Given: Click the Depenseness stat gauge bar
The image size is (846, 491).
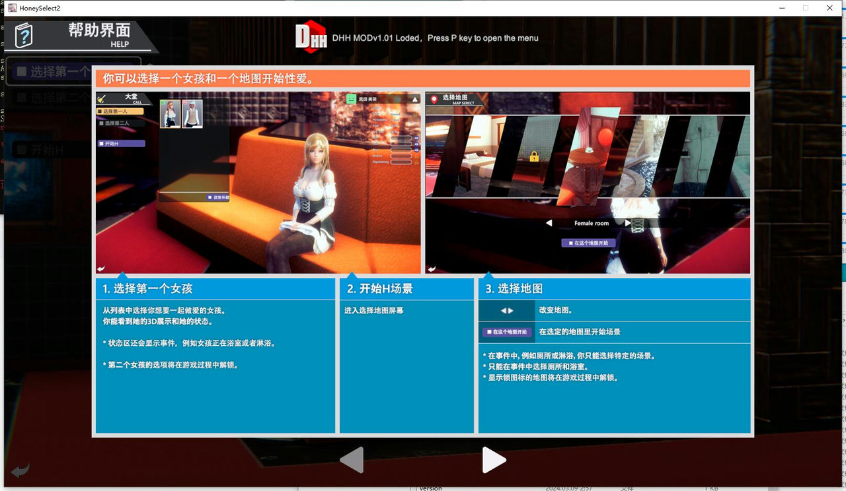Looking at the screenshot, I should pos(401,162).
